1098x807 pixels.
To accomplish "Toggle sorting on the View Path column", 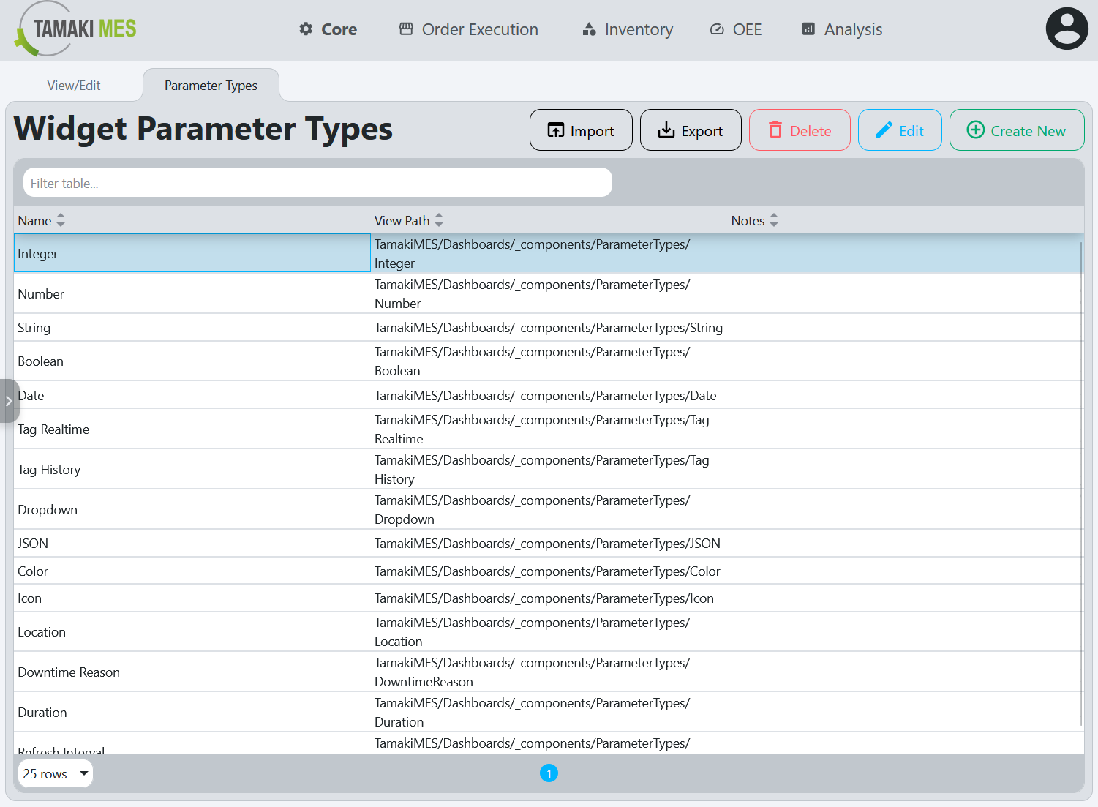I will pyautogui.click(x=438, y=219).
